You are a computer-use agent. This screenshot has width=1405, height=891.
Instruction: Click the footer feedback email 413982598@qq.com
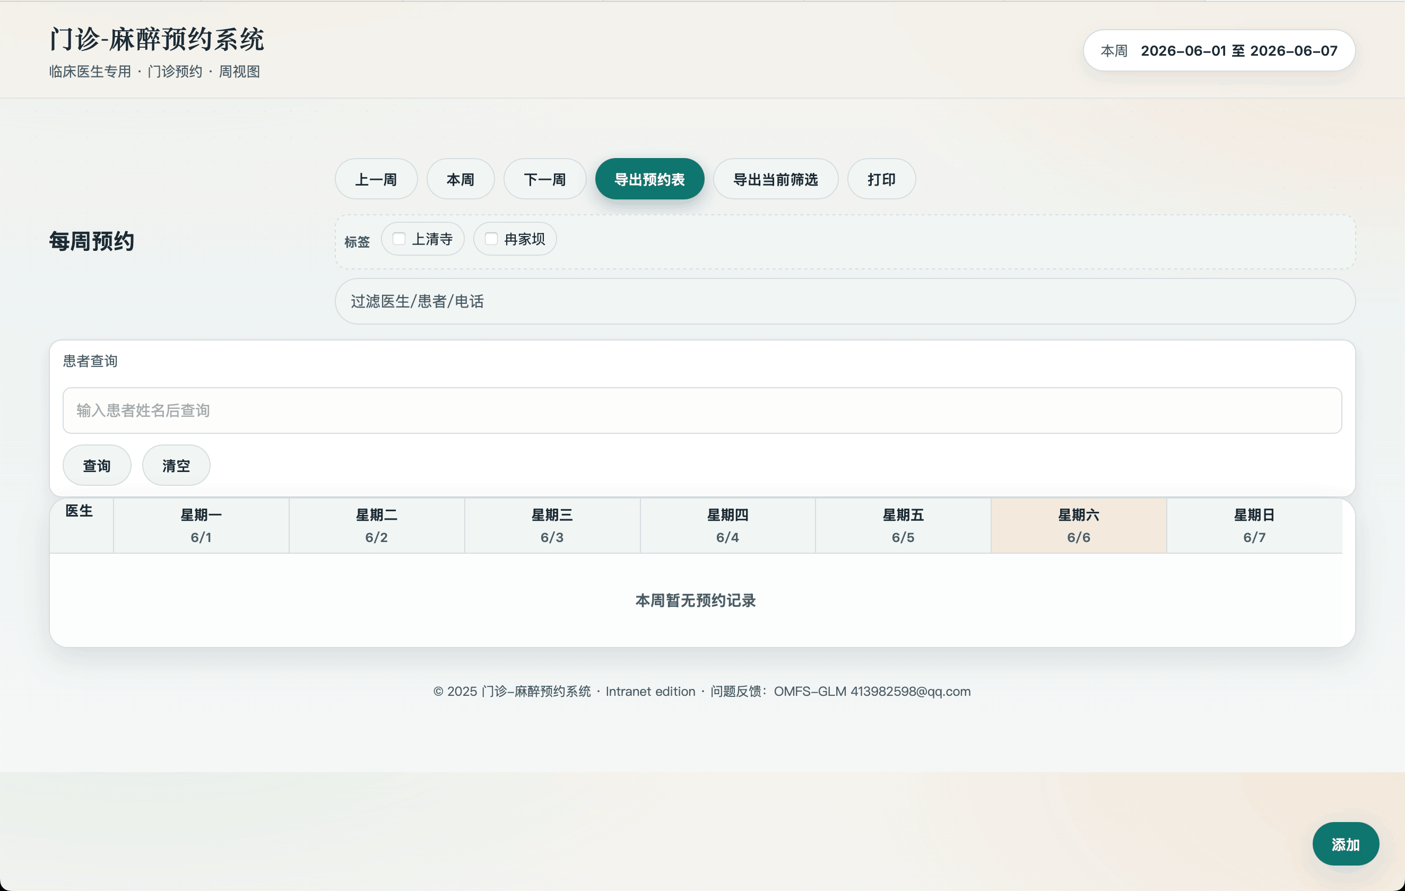coord(910,691)
